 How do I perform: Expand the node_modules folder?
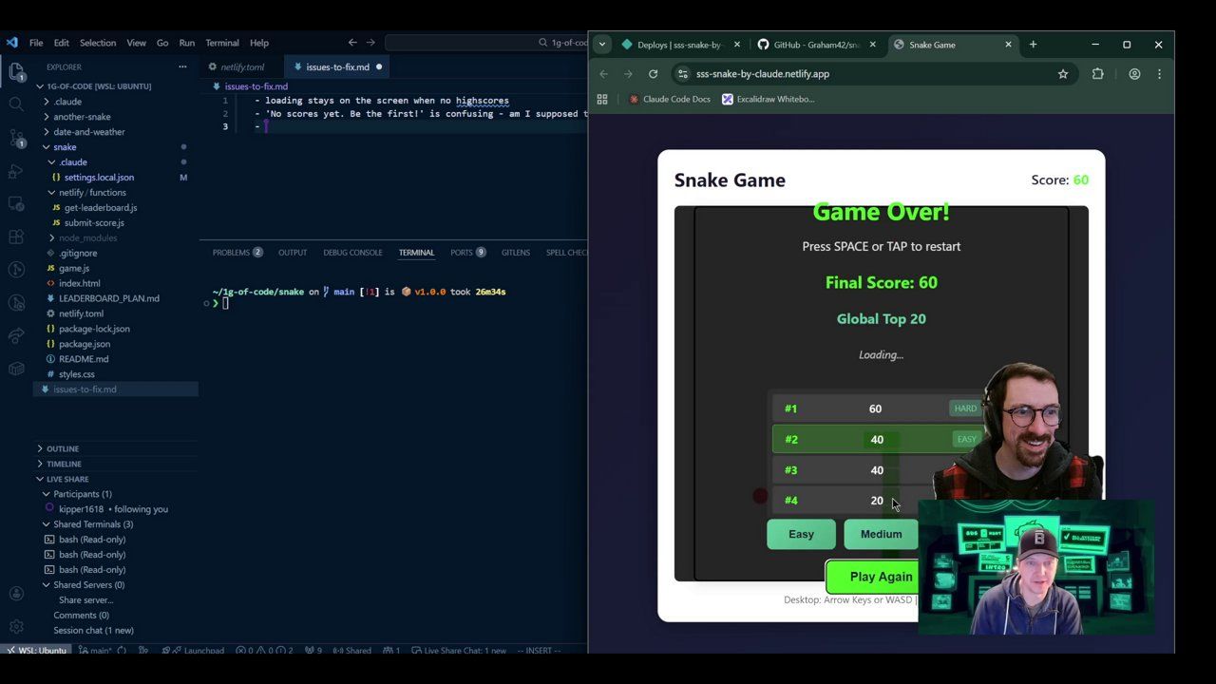tap(86, 237)
